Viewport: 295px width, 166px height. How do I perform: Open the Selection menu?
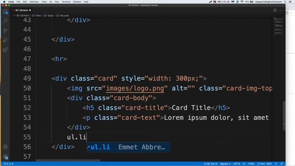34,2
